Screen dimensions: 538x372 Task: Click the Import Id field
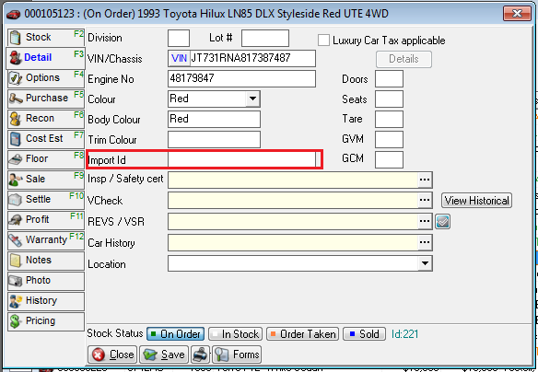tap(241, 159)
